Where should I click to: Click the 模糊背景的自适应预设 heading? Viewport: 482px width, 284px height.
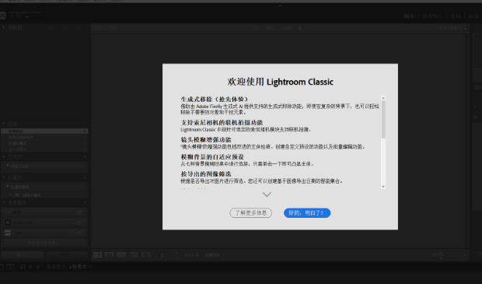[212, 157]
